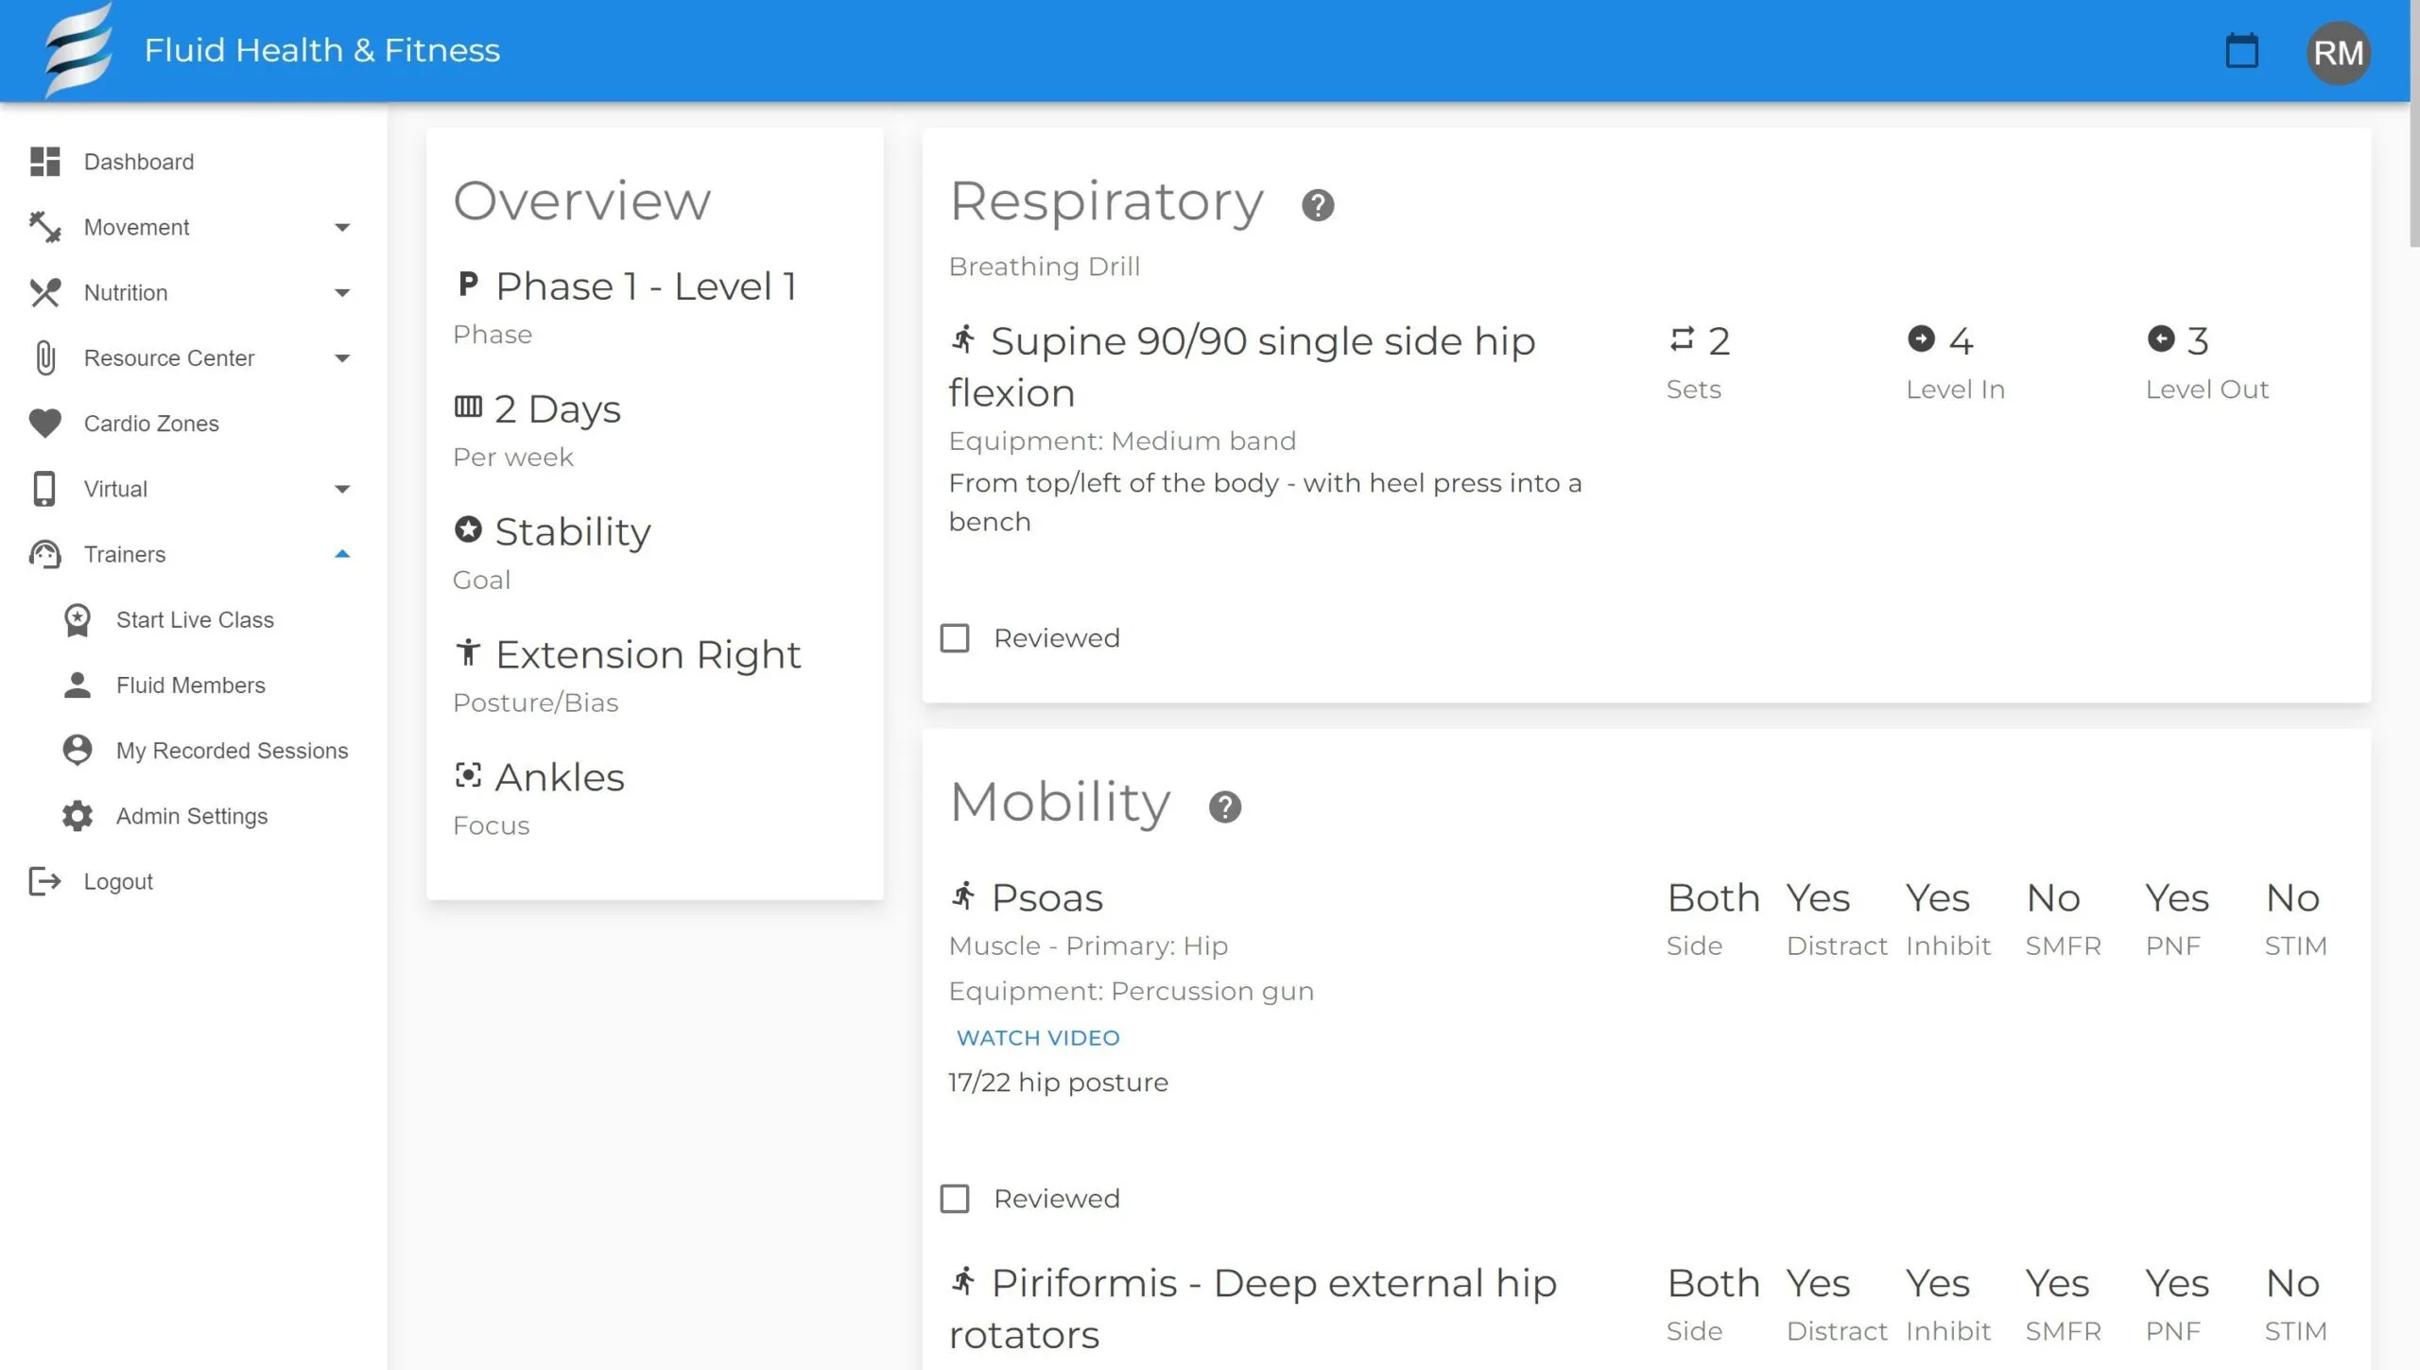
Task: Click the Level In arrow icon
Action: point(1921,338)
